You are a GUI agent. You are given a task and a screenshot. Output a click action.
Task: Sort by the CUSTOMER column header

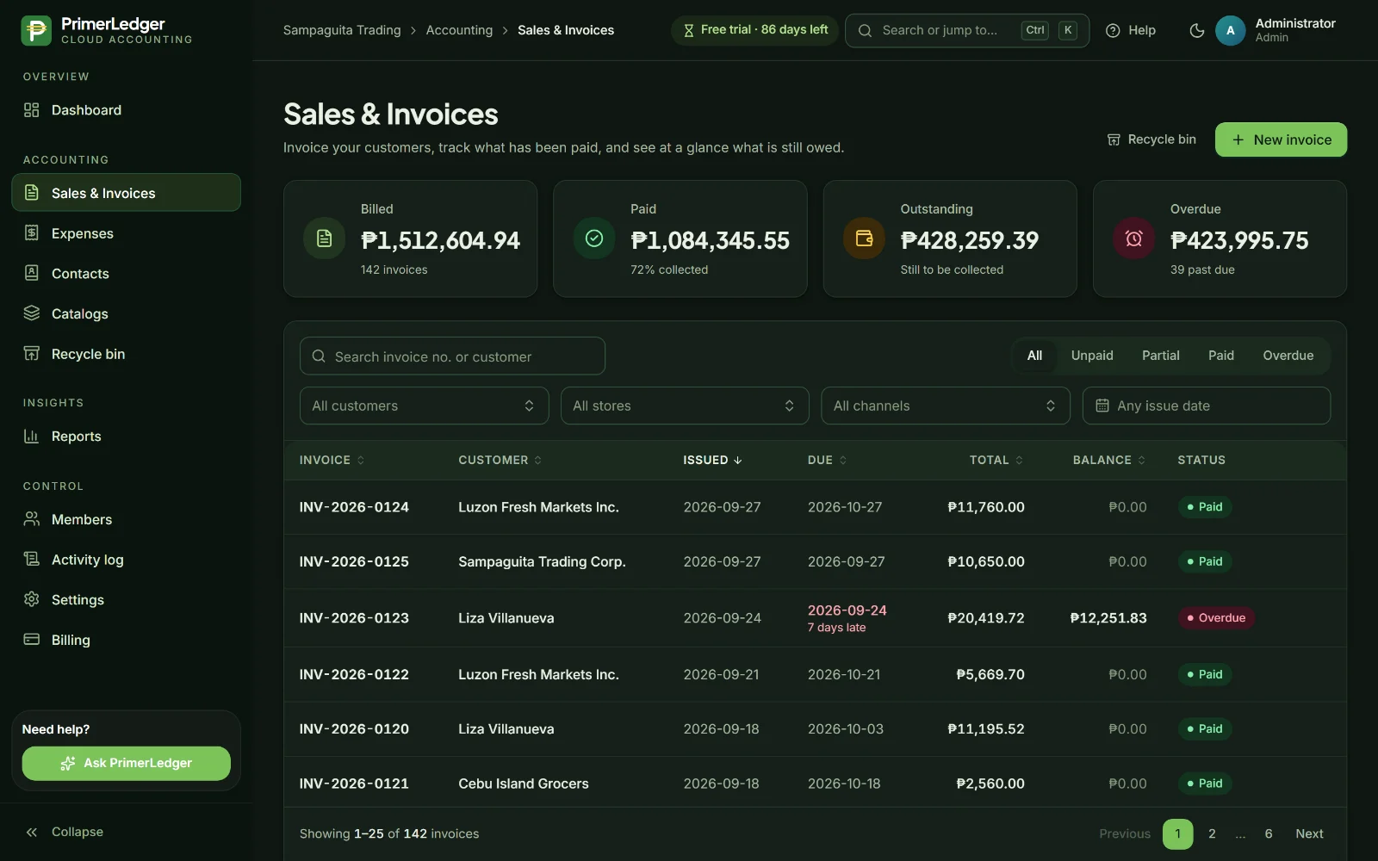coord(500,460)
